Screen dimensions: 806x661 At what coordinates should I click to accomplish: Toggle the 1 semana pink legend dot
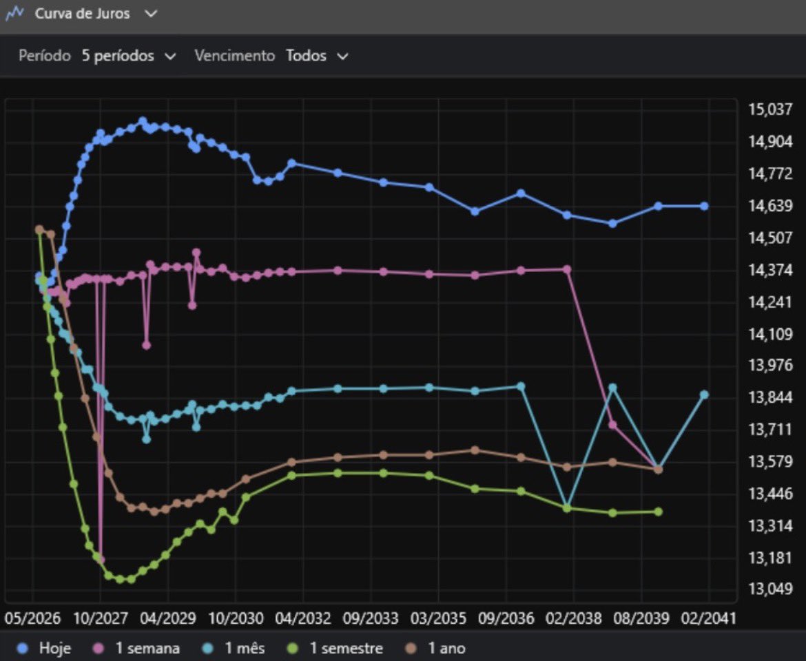pyautogui.click(x=98, y=648)
